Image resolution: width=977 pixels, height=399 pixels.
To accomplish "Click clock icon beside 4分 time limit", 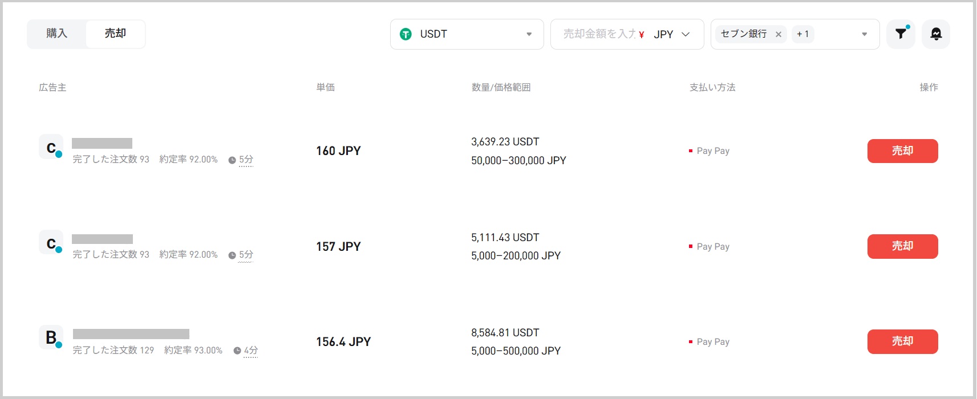I will pyautogui.click(x=237, y=351).
